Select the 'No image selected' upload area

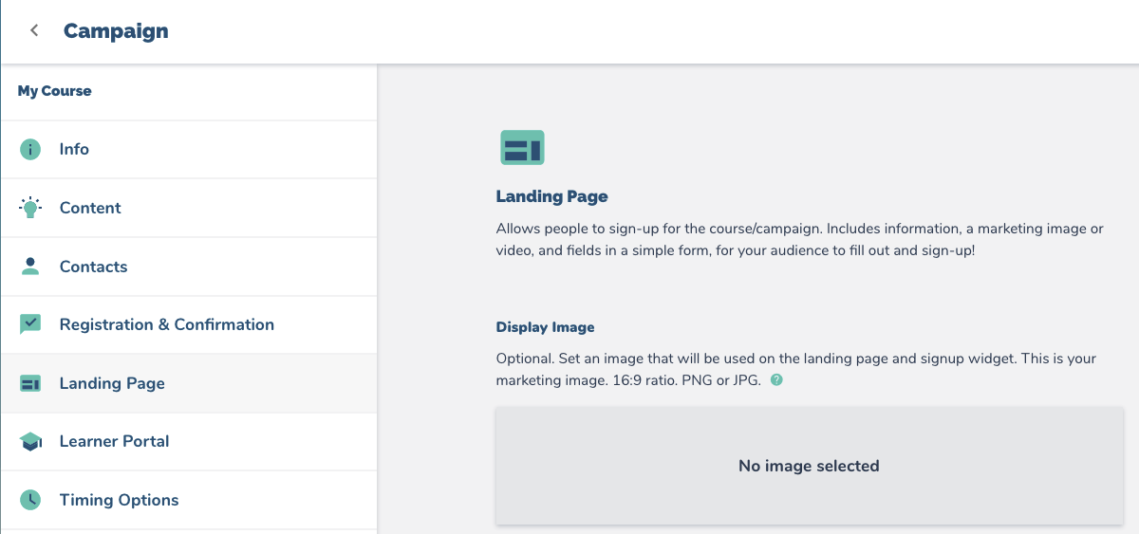tap(809, 466)
